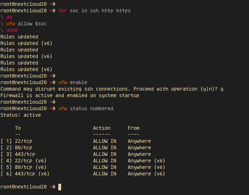
Task: Click 'https' in the for loop service list
Action: coord(123,11)
